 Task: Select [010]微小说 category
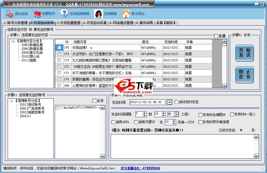(31, 56)
